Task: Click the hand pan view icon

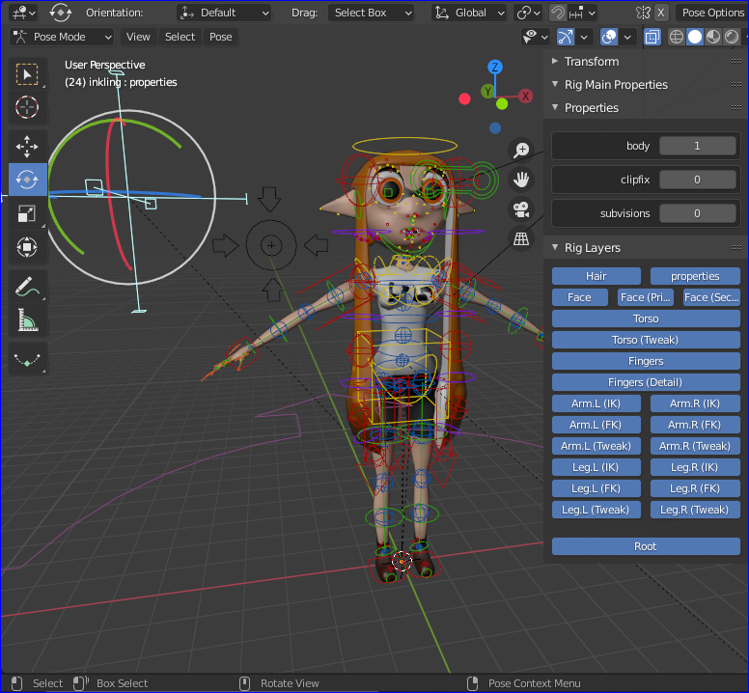Action: [522, 179]
